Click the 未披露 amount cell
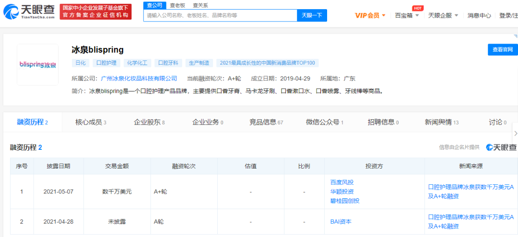Viewport: 518px width, 237px height. pos(117,222)
